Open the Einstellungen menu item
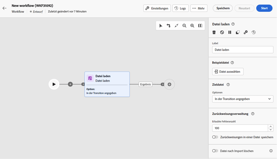Image resolution: width=277 pixels, height=159 pixels. tap(157, 8)
